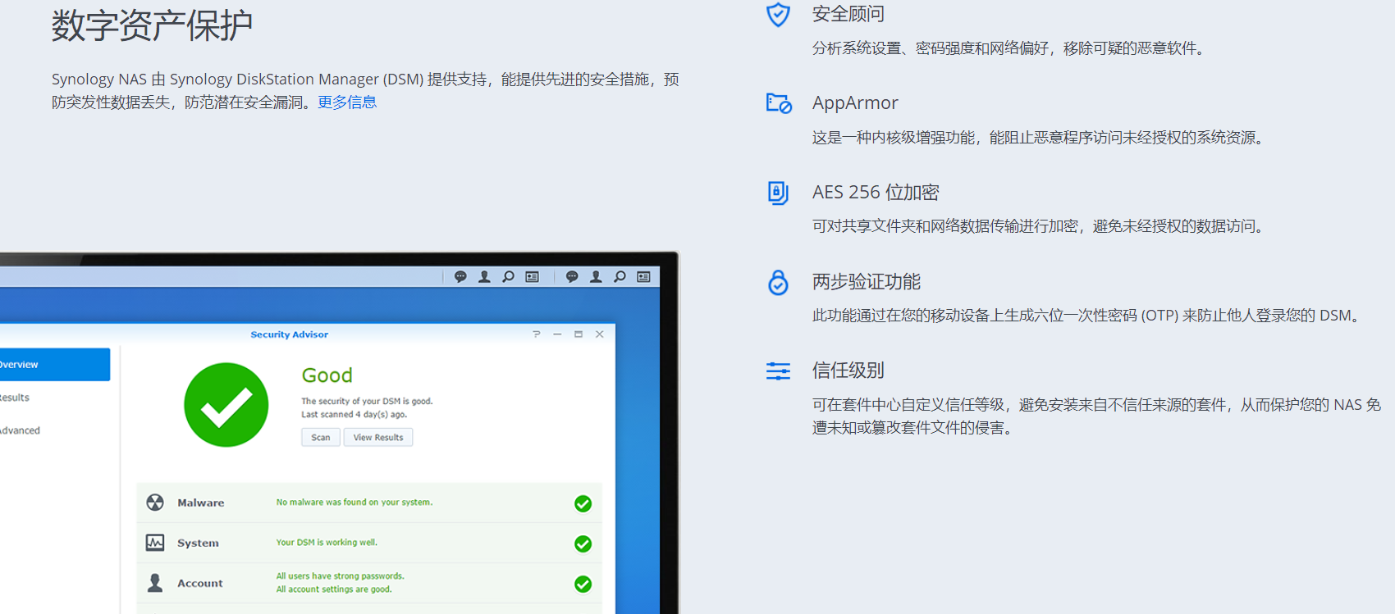Click the 信任级别 sliders icon
Screen dimensions: 1395x614
click(x=777, y=371)
